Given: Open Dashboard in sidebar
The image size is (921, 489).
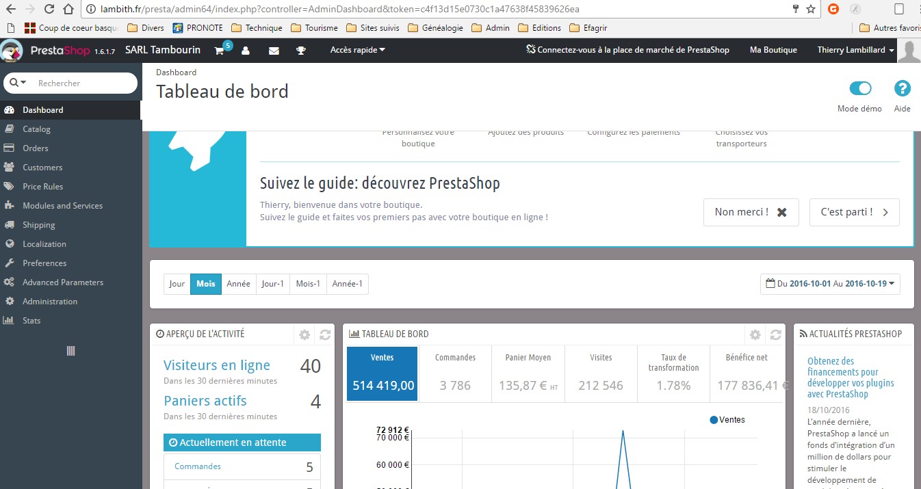Looking at the screenshot, I should [x=70, y=110].
